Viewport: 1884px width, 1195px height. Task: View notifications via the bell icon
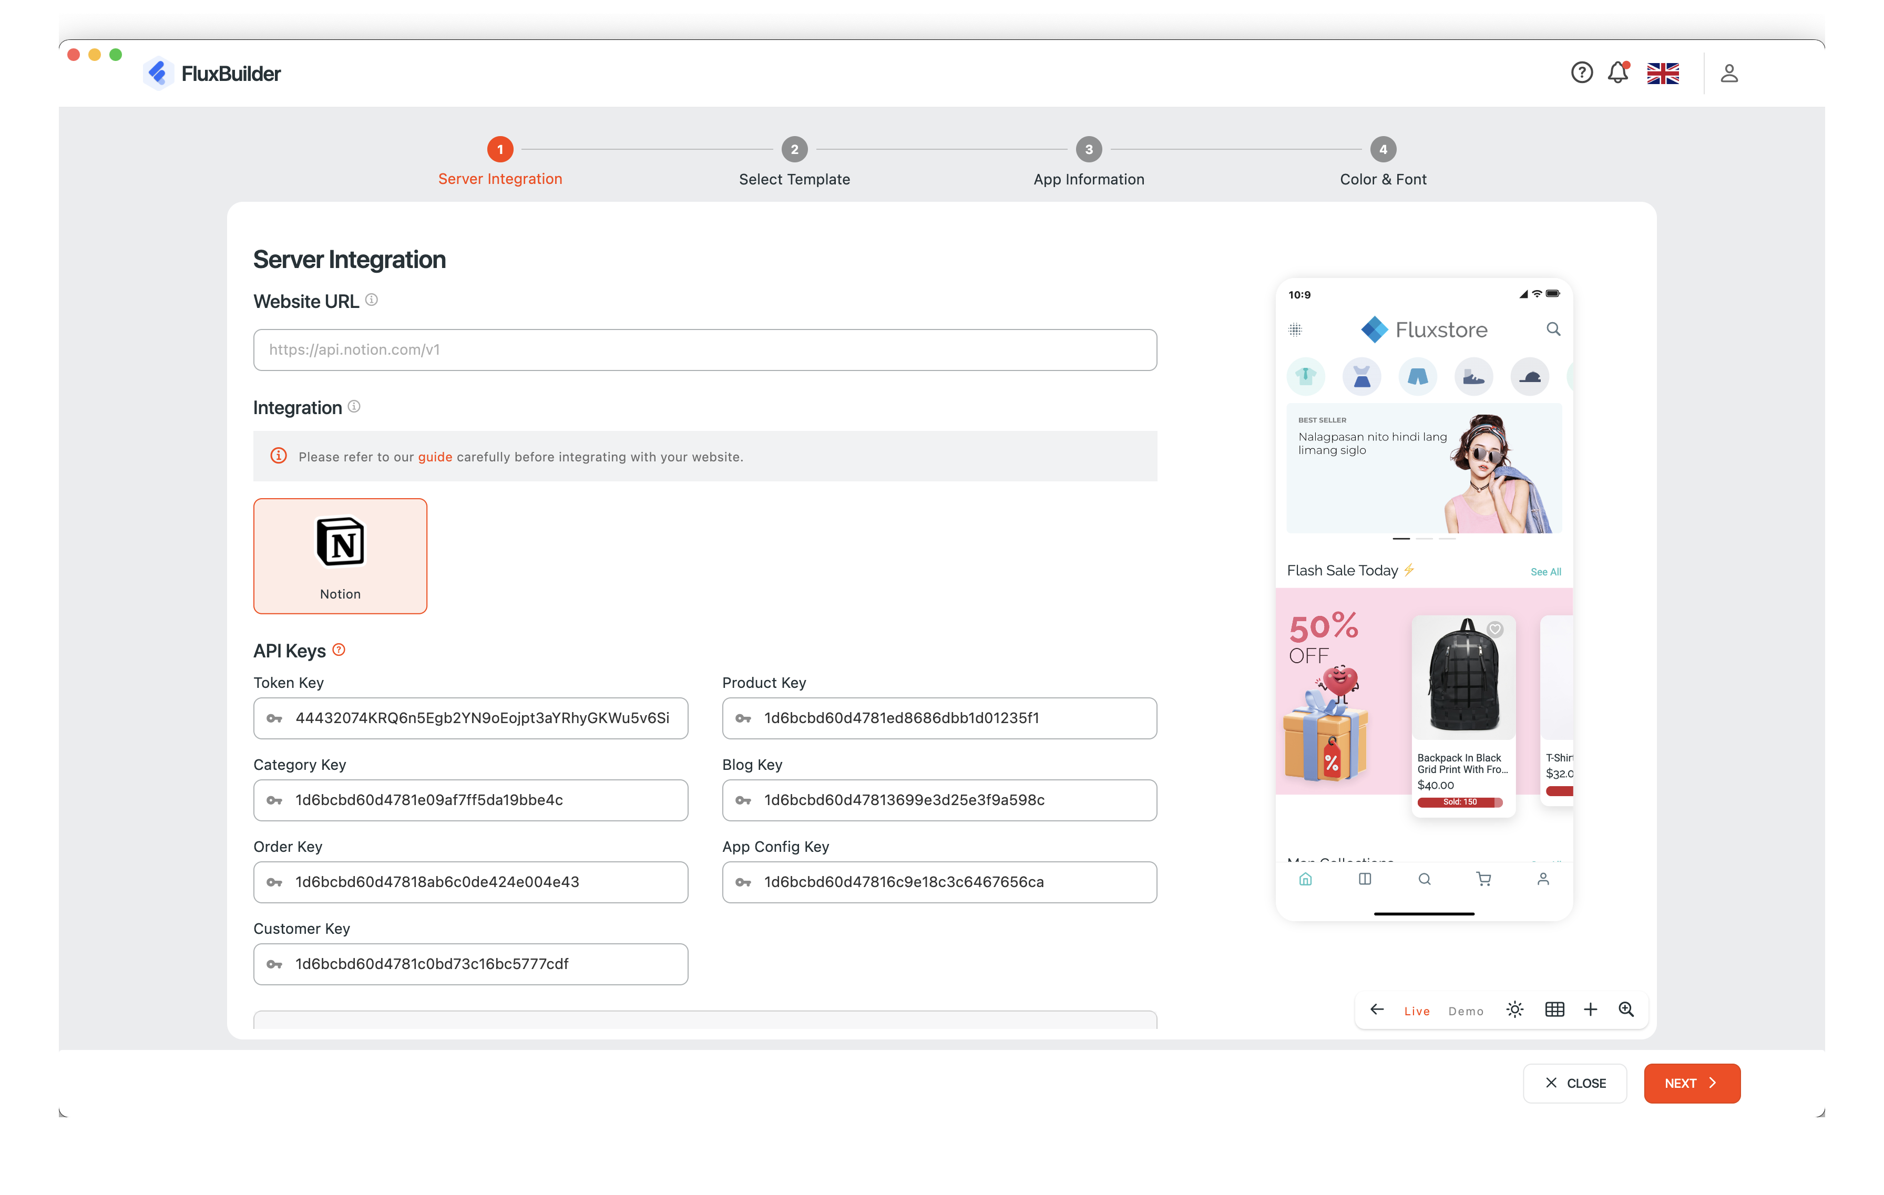click(x=1618, y=73)
